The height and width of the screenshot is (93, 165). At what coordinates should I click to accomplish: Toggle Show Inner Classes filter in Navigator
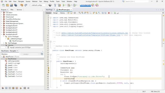[x=17, y=88]
